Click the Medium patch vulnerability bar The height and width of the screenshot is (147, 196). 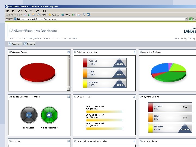[105, 83]
